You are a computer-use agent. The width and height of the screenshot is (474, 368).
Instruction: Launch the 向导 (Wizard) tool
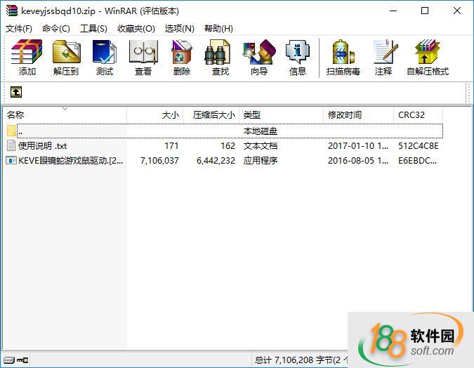point(259,58)
